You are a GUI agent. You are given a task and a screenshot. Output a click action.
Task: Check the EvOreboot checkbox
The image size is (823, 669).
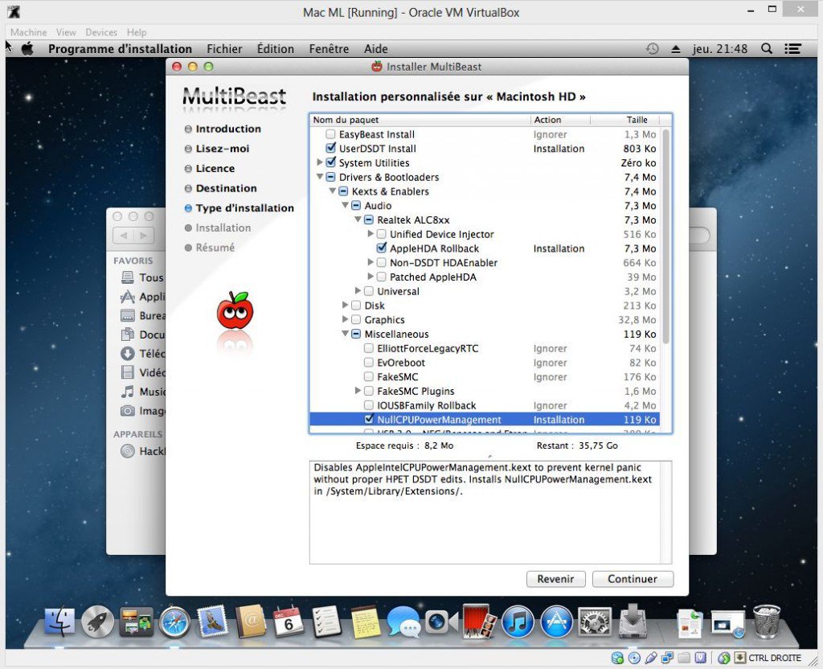pos(368,363)
